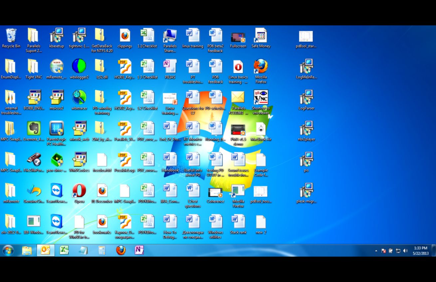This screenshot has height=282, width=436.
Task: Open the Recycle Bin
Action: (11, 35)
